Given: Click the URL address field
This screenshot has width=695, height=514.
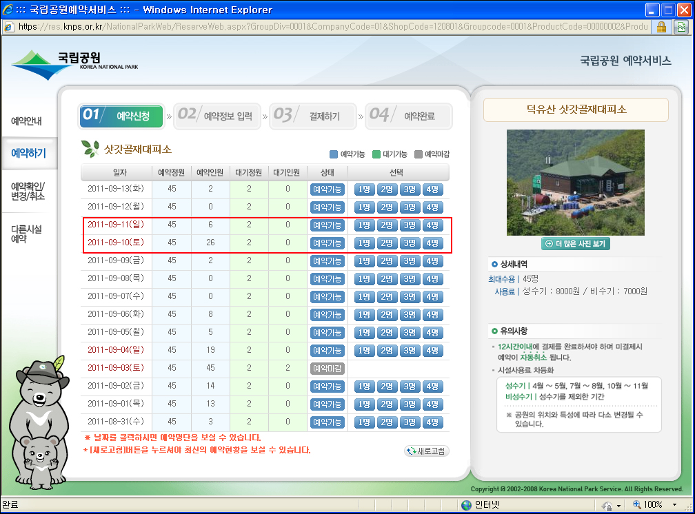Looking at the screenshot, I should click(331, 26).
